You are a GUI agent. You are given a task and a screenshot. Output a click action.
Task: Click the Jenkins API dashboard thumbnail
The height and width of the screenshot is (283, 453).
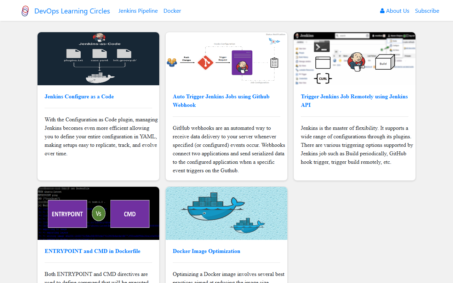pos(355,59)
